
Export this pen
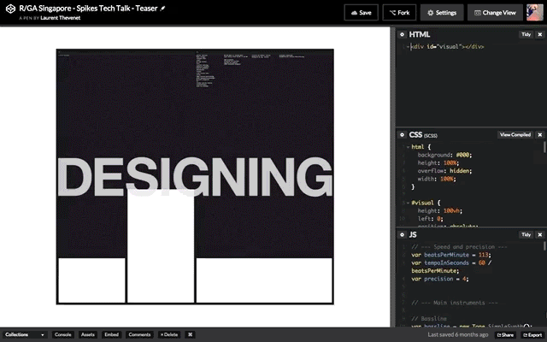tap(532, 335)
